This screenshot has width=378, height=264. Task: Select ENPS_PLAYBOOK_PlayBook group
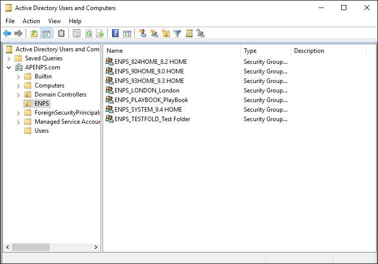[x=151, y=100]
